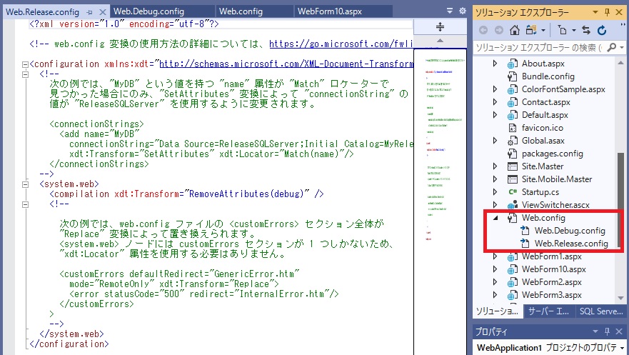Expand the Global.asax node

[495, 141]
